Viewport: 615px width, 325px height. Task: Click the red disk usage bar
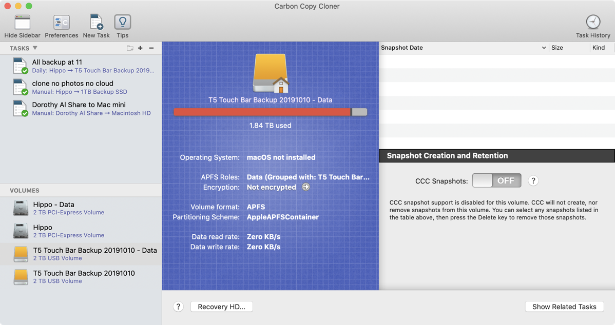tap(262, 112)
